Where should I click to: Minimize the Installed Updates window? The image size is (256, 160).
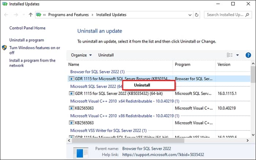(218, 4)
